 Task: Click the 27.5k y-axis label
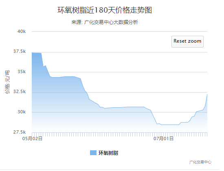20,132
